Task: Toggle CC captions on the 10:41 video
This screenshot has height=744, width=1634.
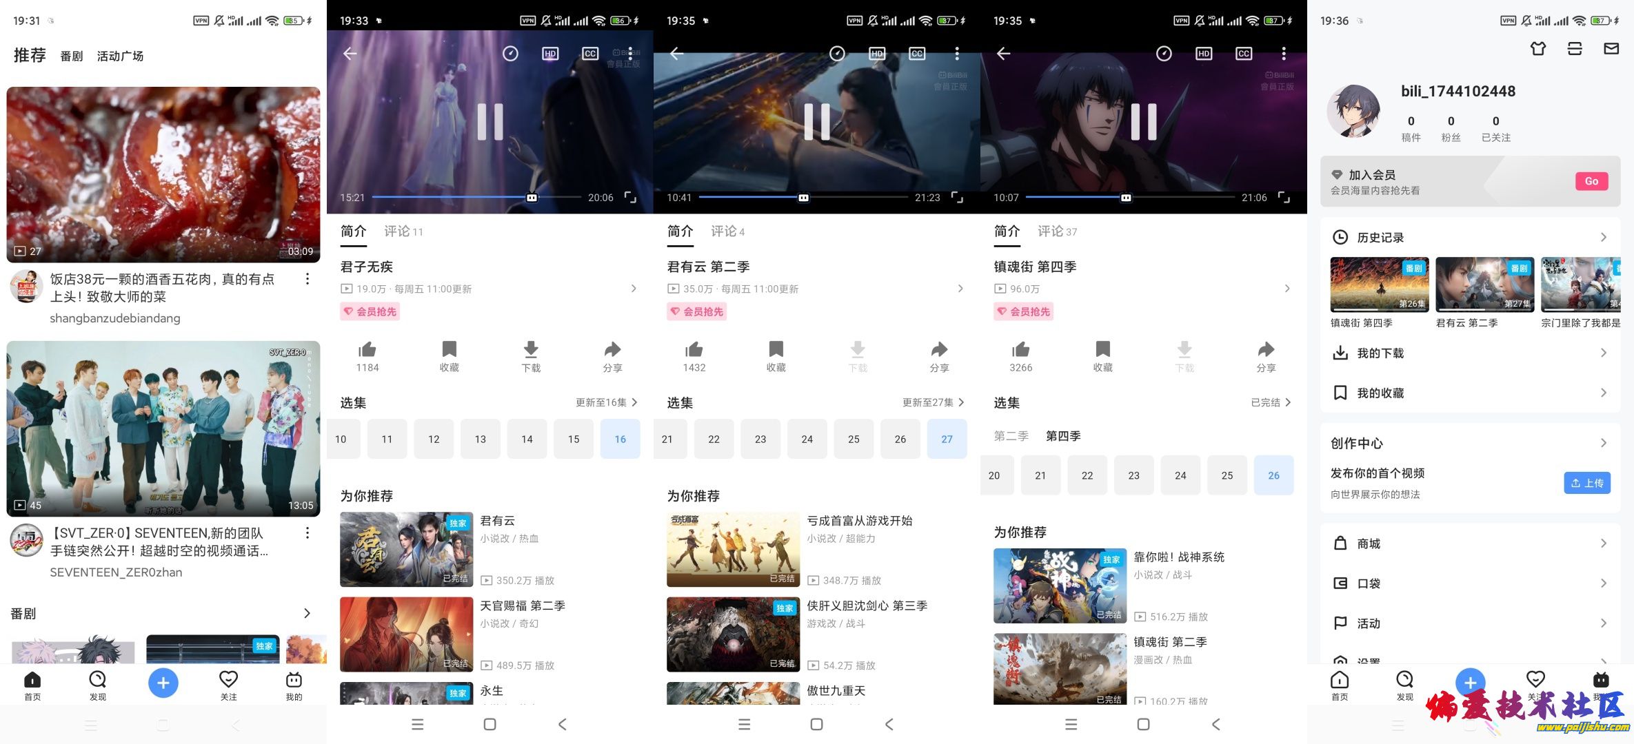Action: [x=917, y=54]
